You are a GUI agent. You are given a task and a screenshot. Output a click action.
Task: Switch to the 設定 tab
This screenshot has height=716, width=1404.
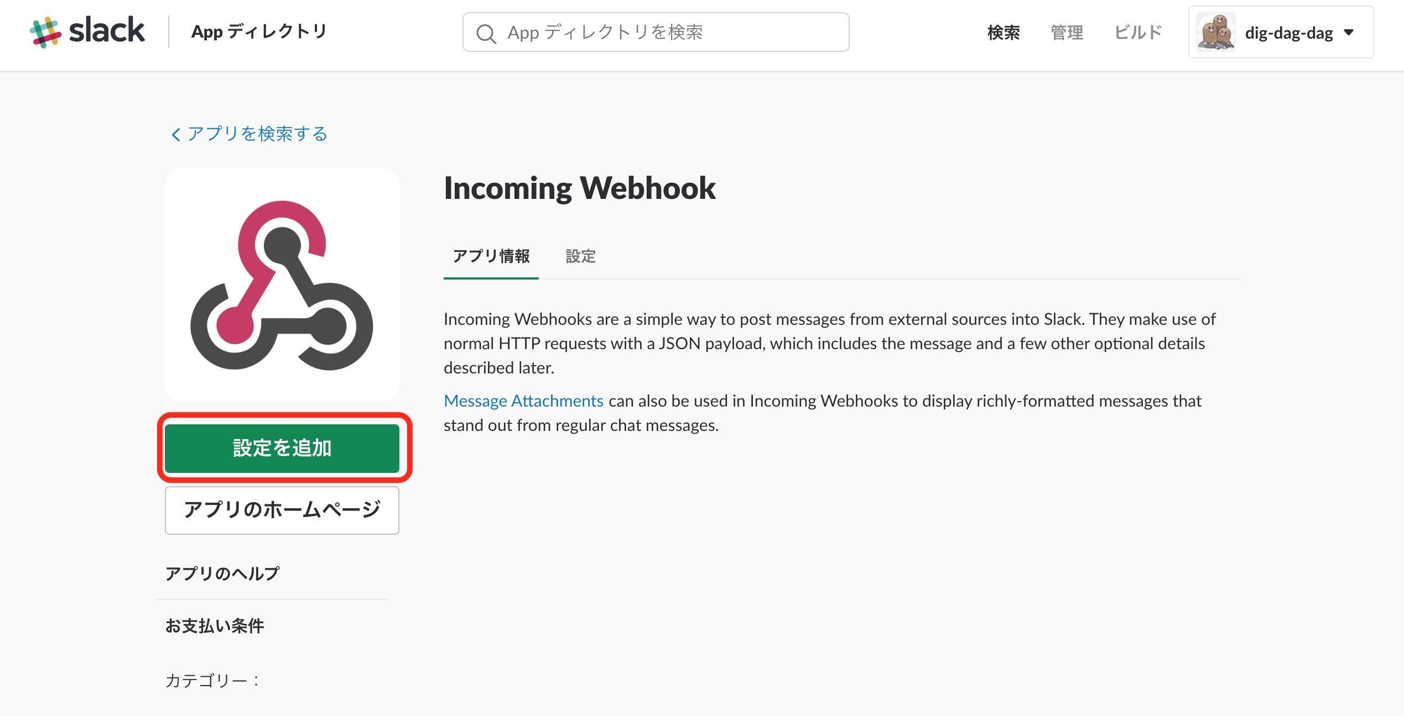[x=580, y=256]
